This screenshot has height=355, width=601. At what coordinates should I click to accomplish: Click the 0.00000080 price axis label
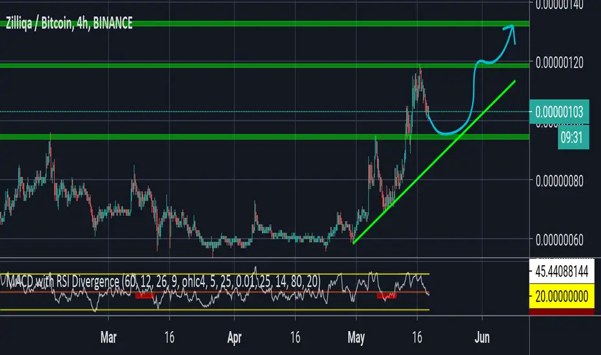pyautogui.click(x=559, y=181)
